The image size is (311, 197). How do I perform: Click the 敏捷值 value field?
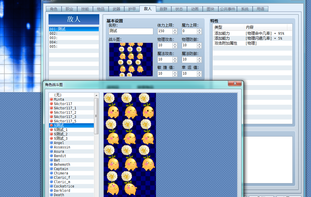pyautogui.click(x=165, y=74)
